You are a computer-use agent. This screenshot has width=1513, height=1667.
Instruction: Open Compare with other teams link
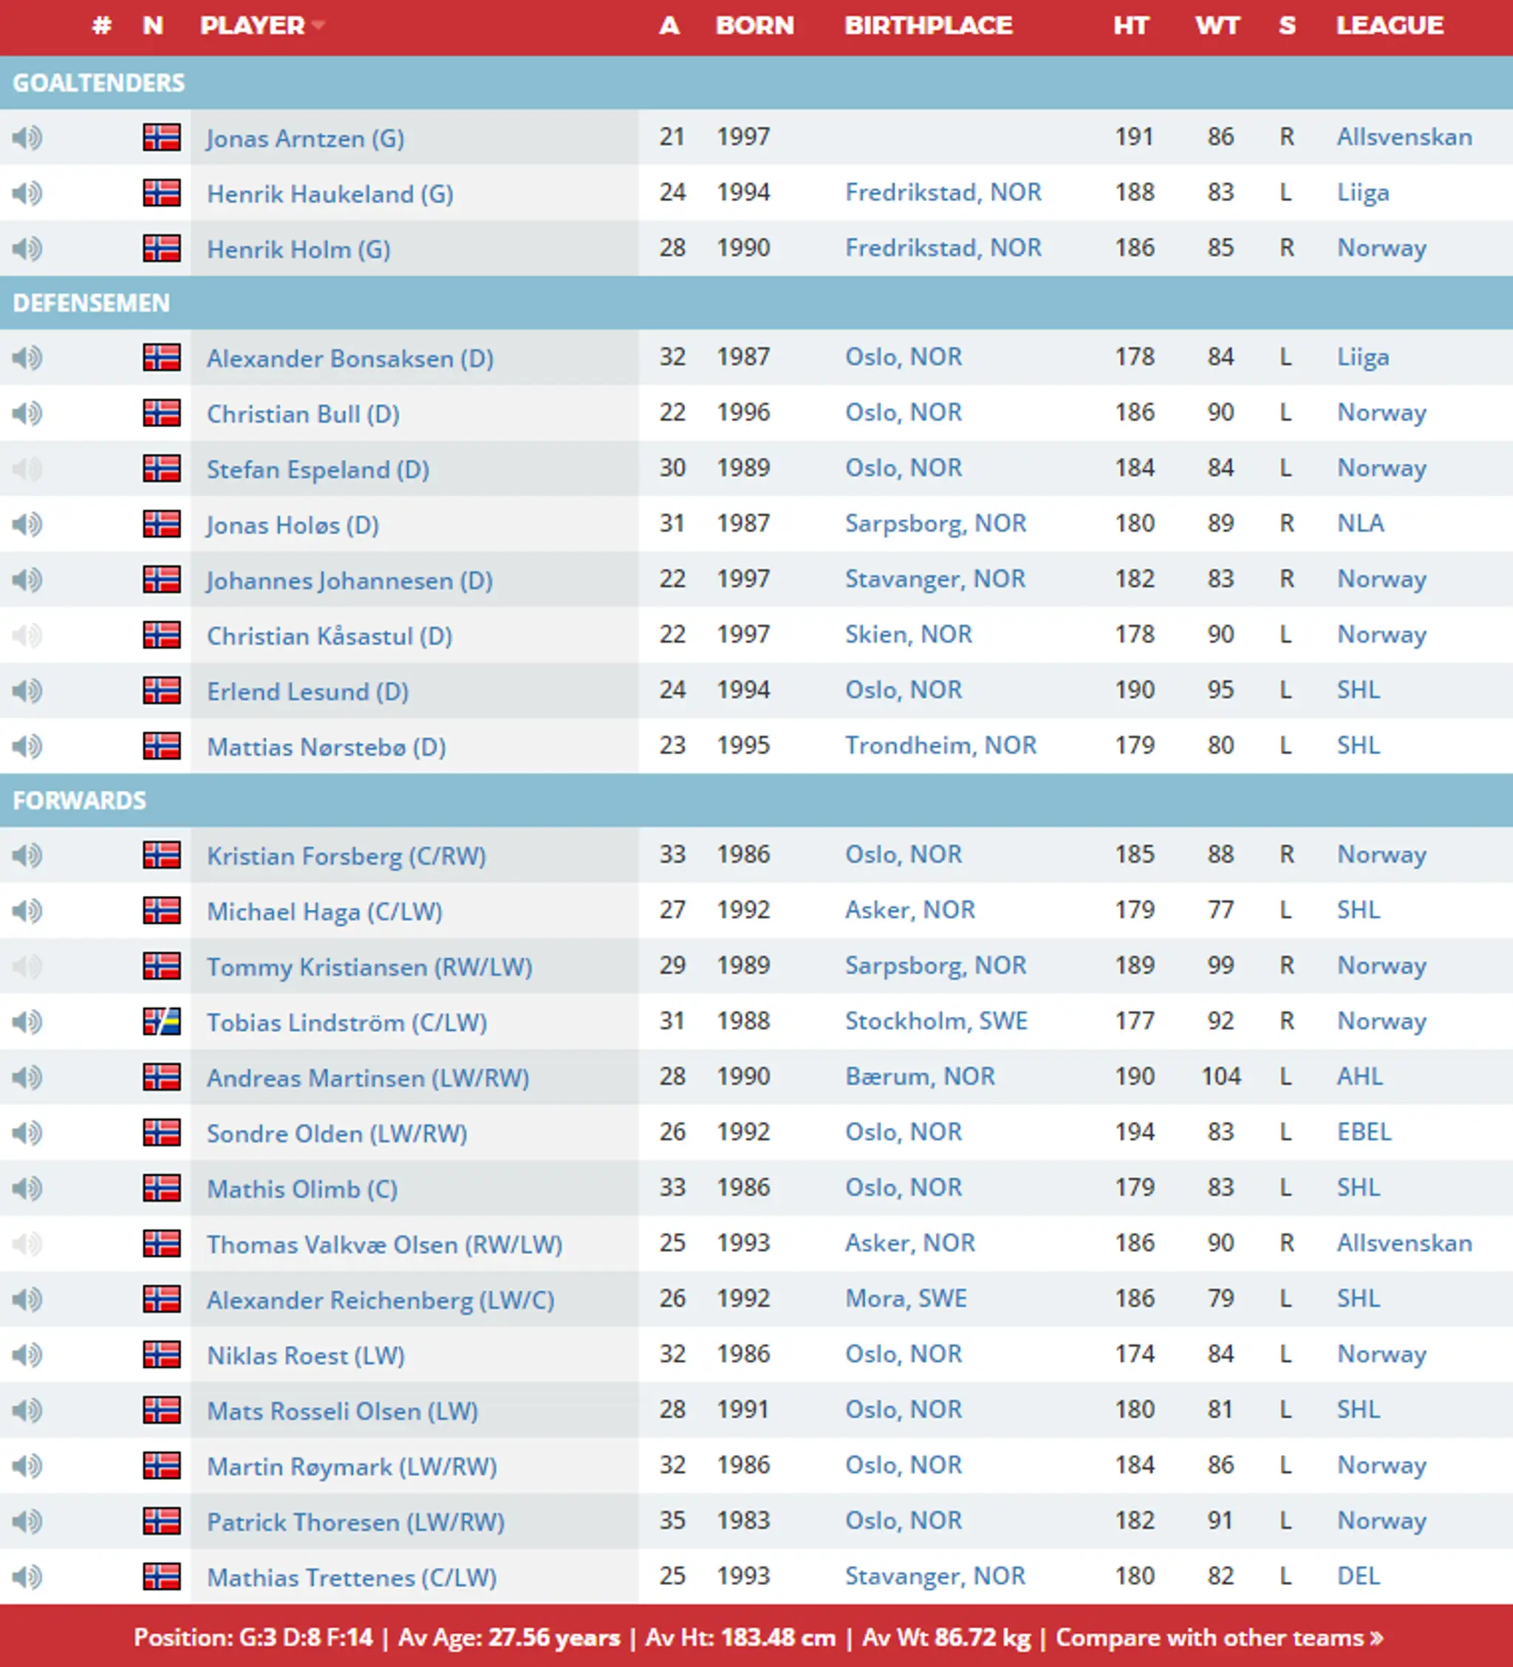pos(1219,1637)
